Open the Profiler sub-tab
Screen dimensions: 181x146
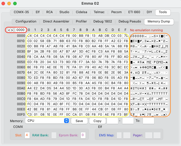point(81,21)
